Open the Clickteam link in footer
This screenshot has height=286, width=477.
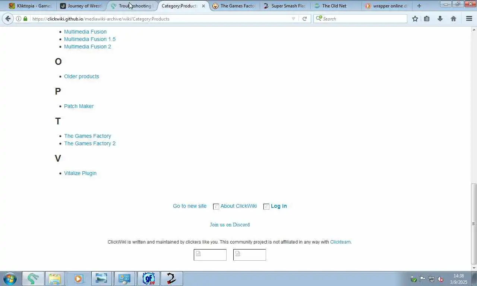[x=340, y=242]
